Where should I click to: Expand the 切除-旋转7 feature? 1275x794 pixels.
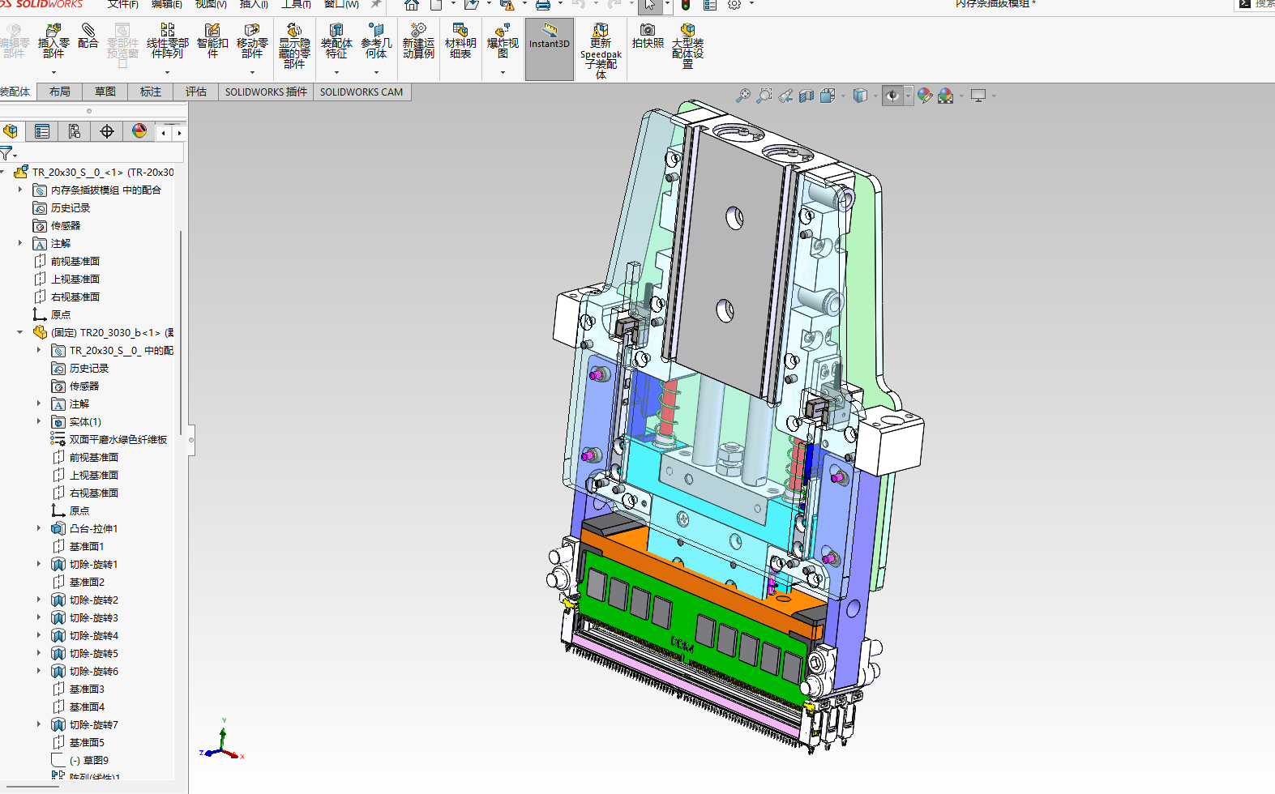pos(38,724)
